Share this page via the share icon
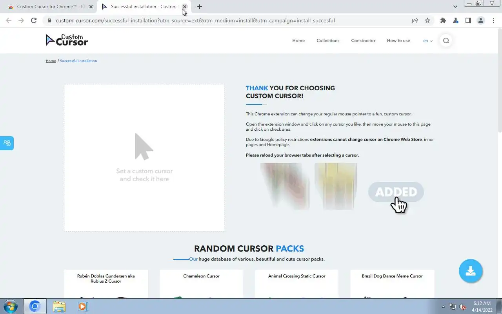Screen dimensions: 502x314 [415, 20]
